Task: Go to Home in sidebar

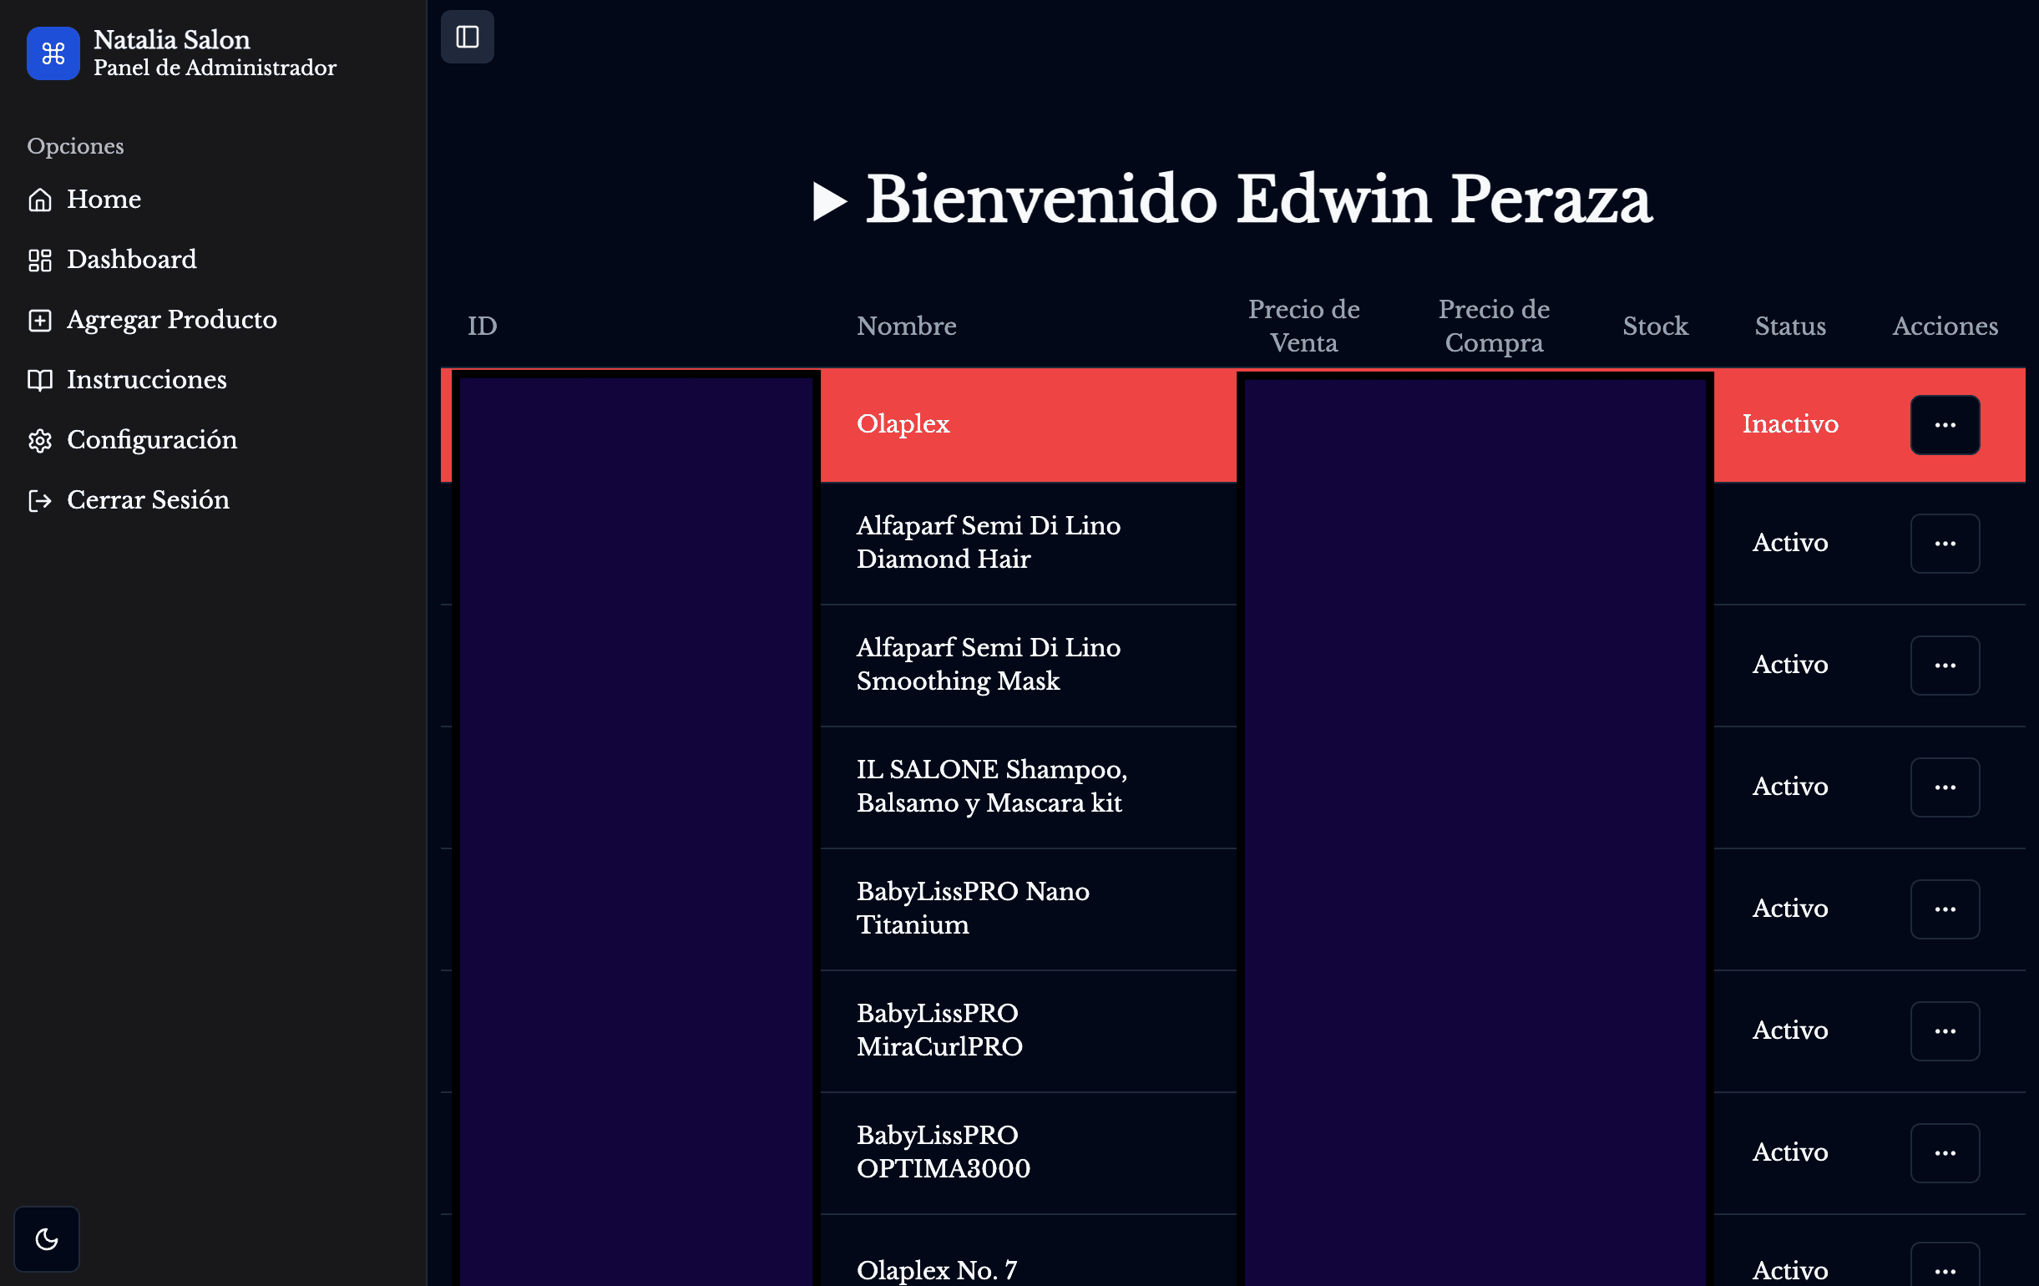Action: [x=104, y=200]
